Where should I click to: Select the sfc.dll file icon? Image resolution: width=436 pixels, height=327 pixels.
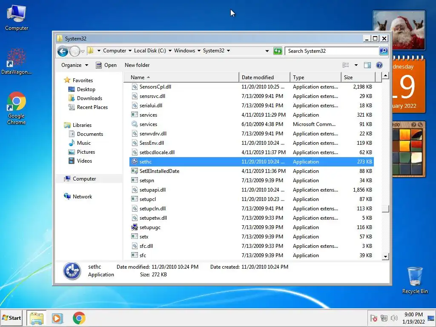tap(135, 246)
